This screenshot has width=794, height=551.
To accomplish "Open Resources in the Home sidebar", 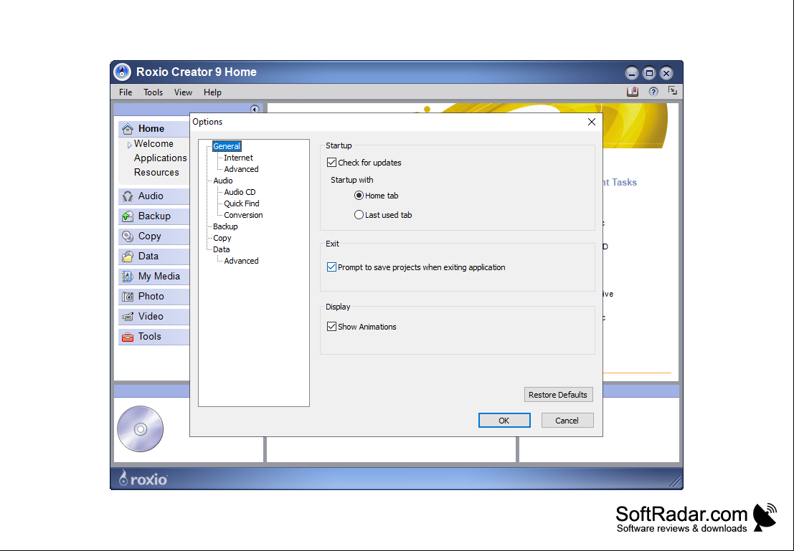I will [x=156, y=172].
